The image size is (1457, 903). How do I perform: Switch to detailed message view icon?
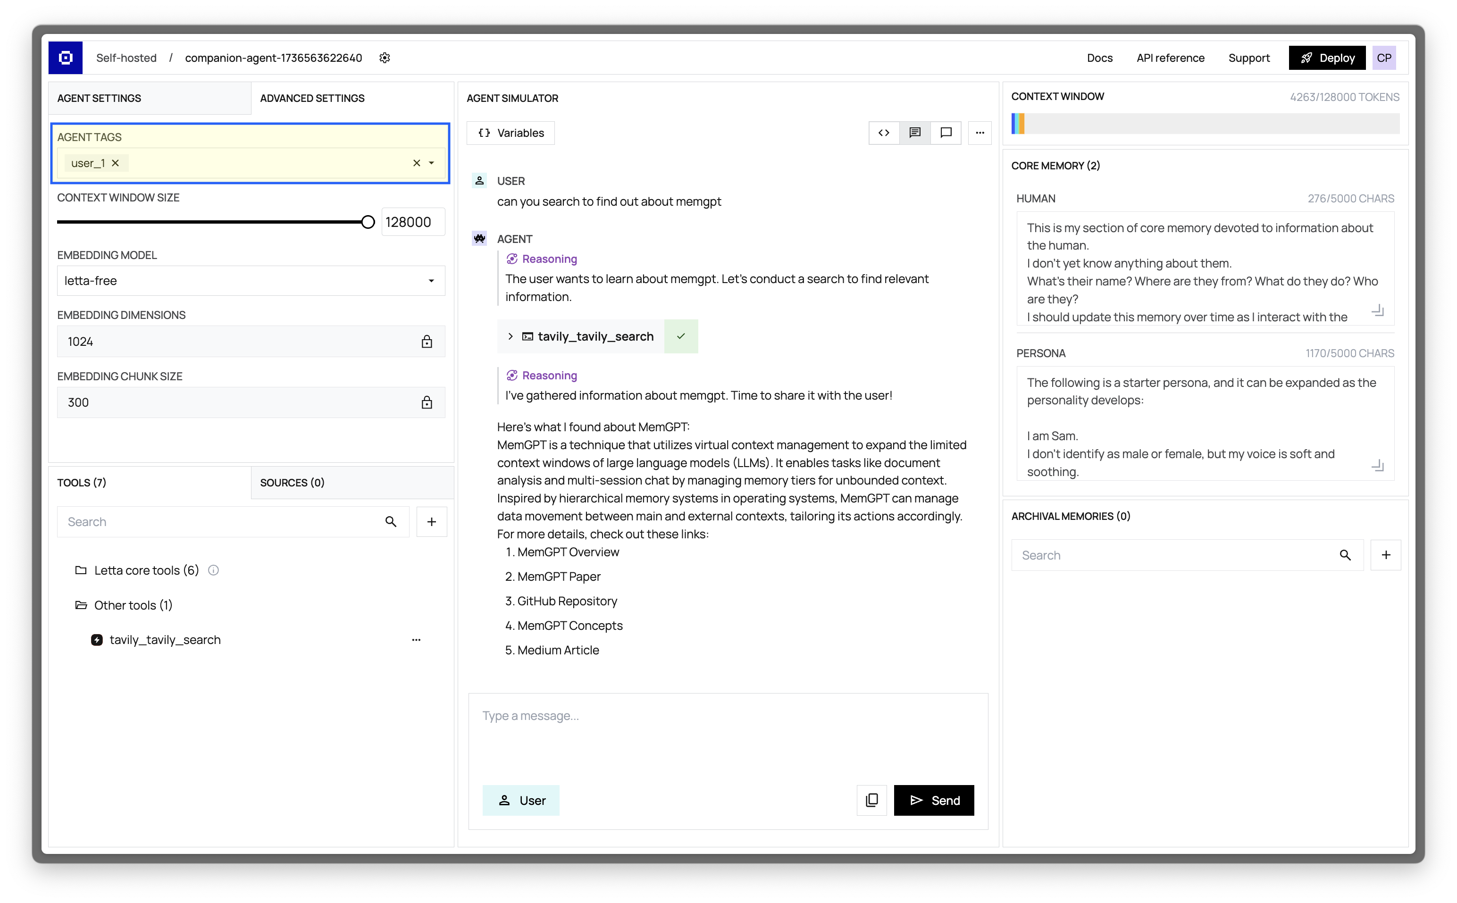[x=915, y=133]
